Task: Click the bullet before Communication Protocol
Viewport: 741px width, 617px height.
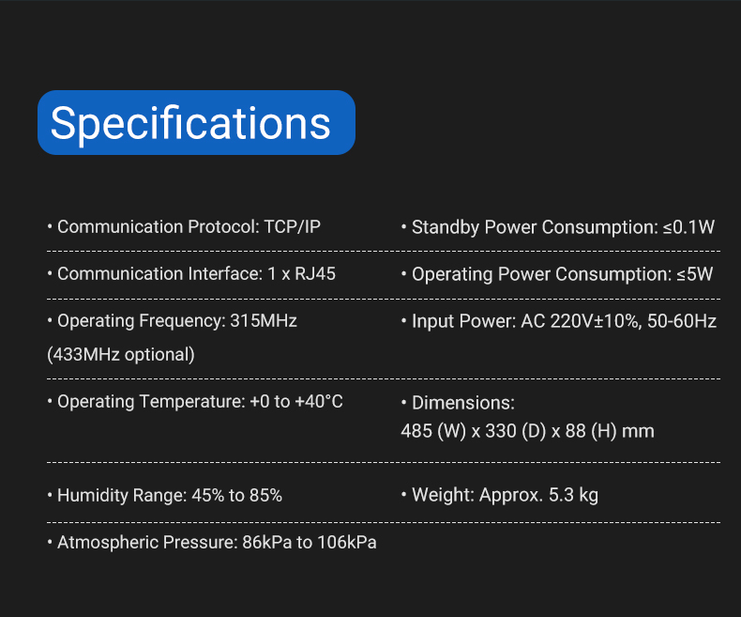Action: tap(50, 226)
